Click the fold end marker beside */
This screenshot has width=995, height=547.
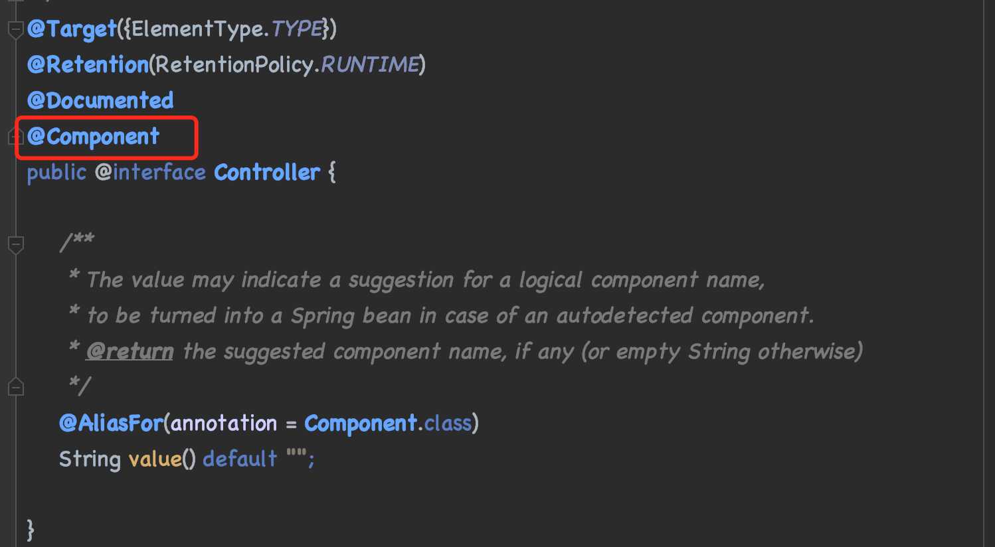tap(16, 387)
